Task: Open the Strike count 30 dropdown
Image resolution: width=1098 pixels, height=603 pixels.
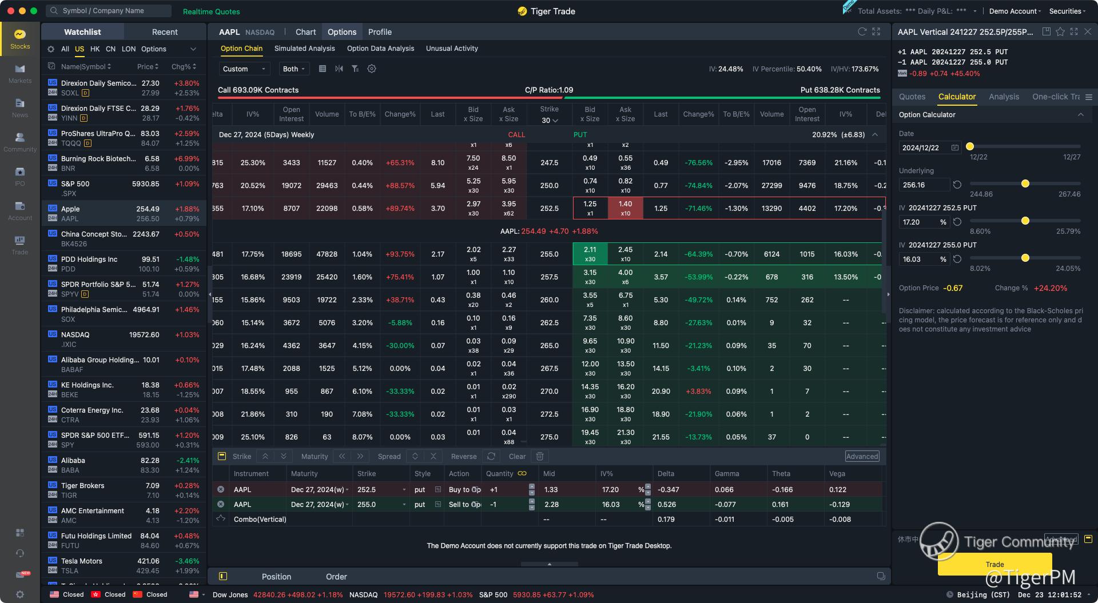Action: (x=549, y=120)
